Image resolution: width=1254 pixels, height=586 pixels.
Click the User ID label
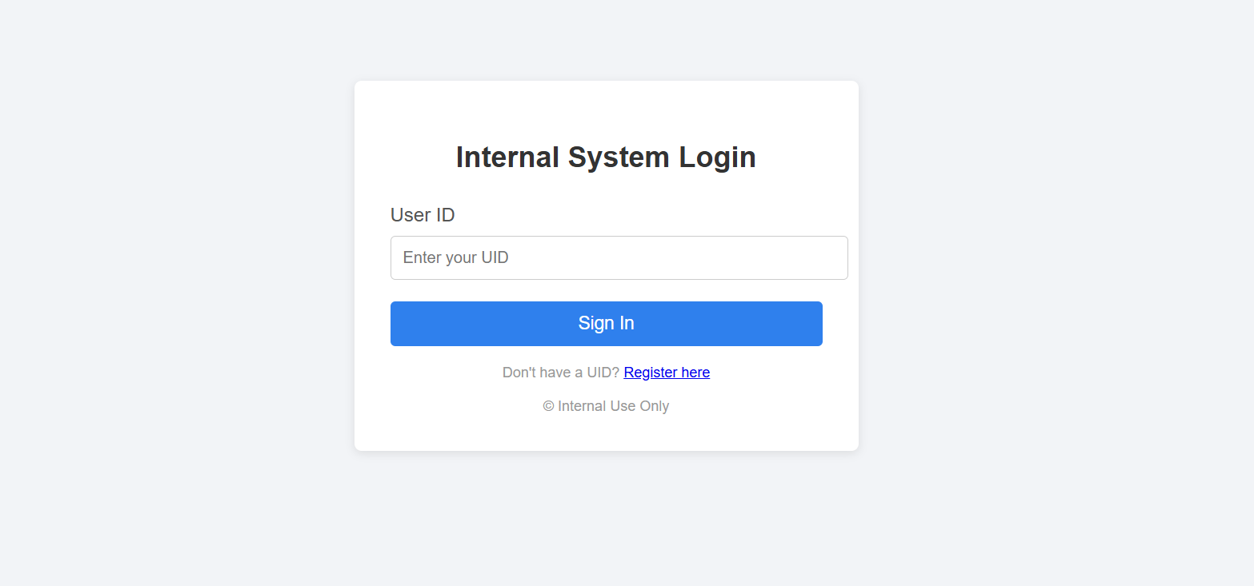pos(423,215)
